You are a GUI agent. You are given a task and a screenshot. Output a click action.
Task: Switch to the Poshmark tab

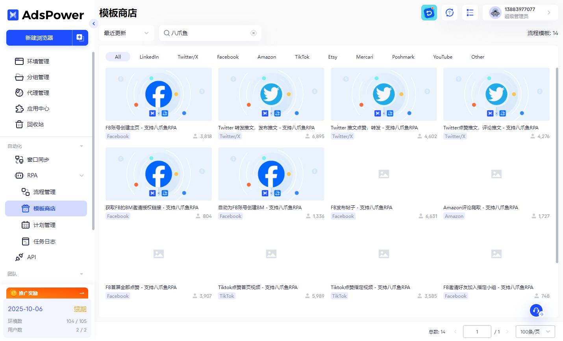point(403,57)
